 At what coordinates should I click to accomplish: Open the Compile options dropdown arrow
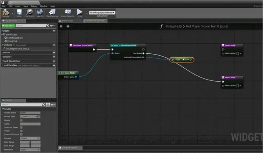click(x=13, y=13)
